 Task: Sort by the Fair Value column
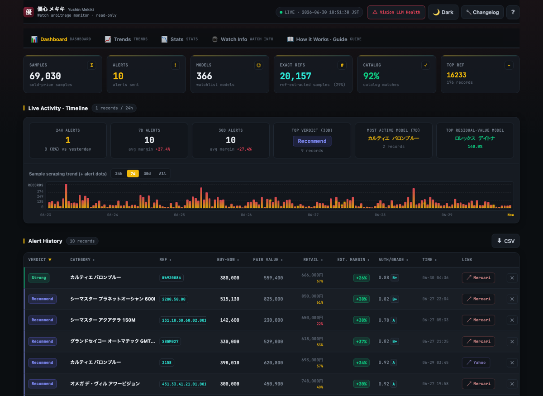point(268,260)
